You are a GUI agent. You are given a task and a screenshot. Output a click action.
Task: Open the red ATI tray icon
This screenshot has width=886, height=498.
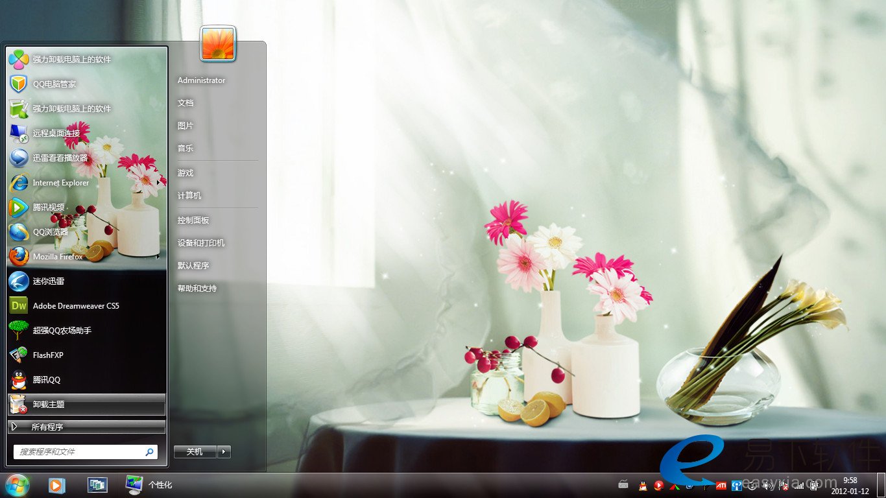tap(721, 486)
